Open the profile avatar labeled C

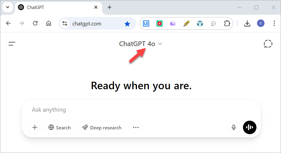point(261,23)
